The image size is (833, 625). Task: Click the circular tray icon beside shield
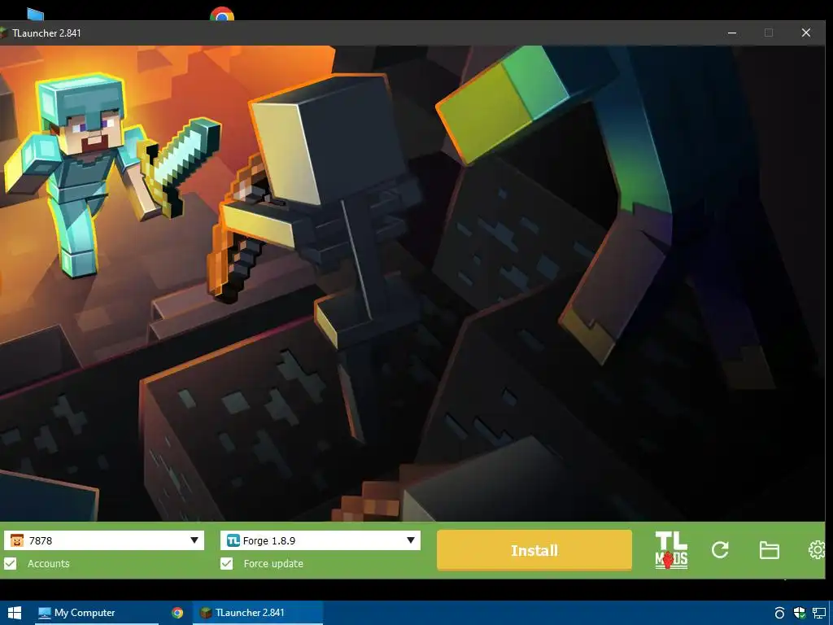pos(779,613)
